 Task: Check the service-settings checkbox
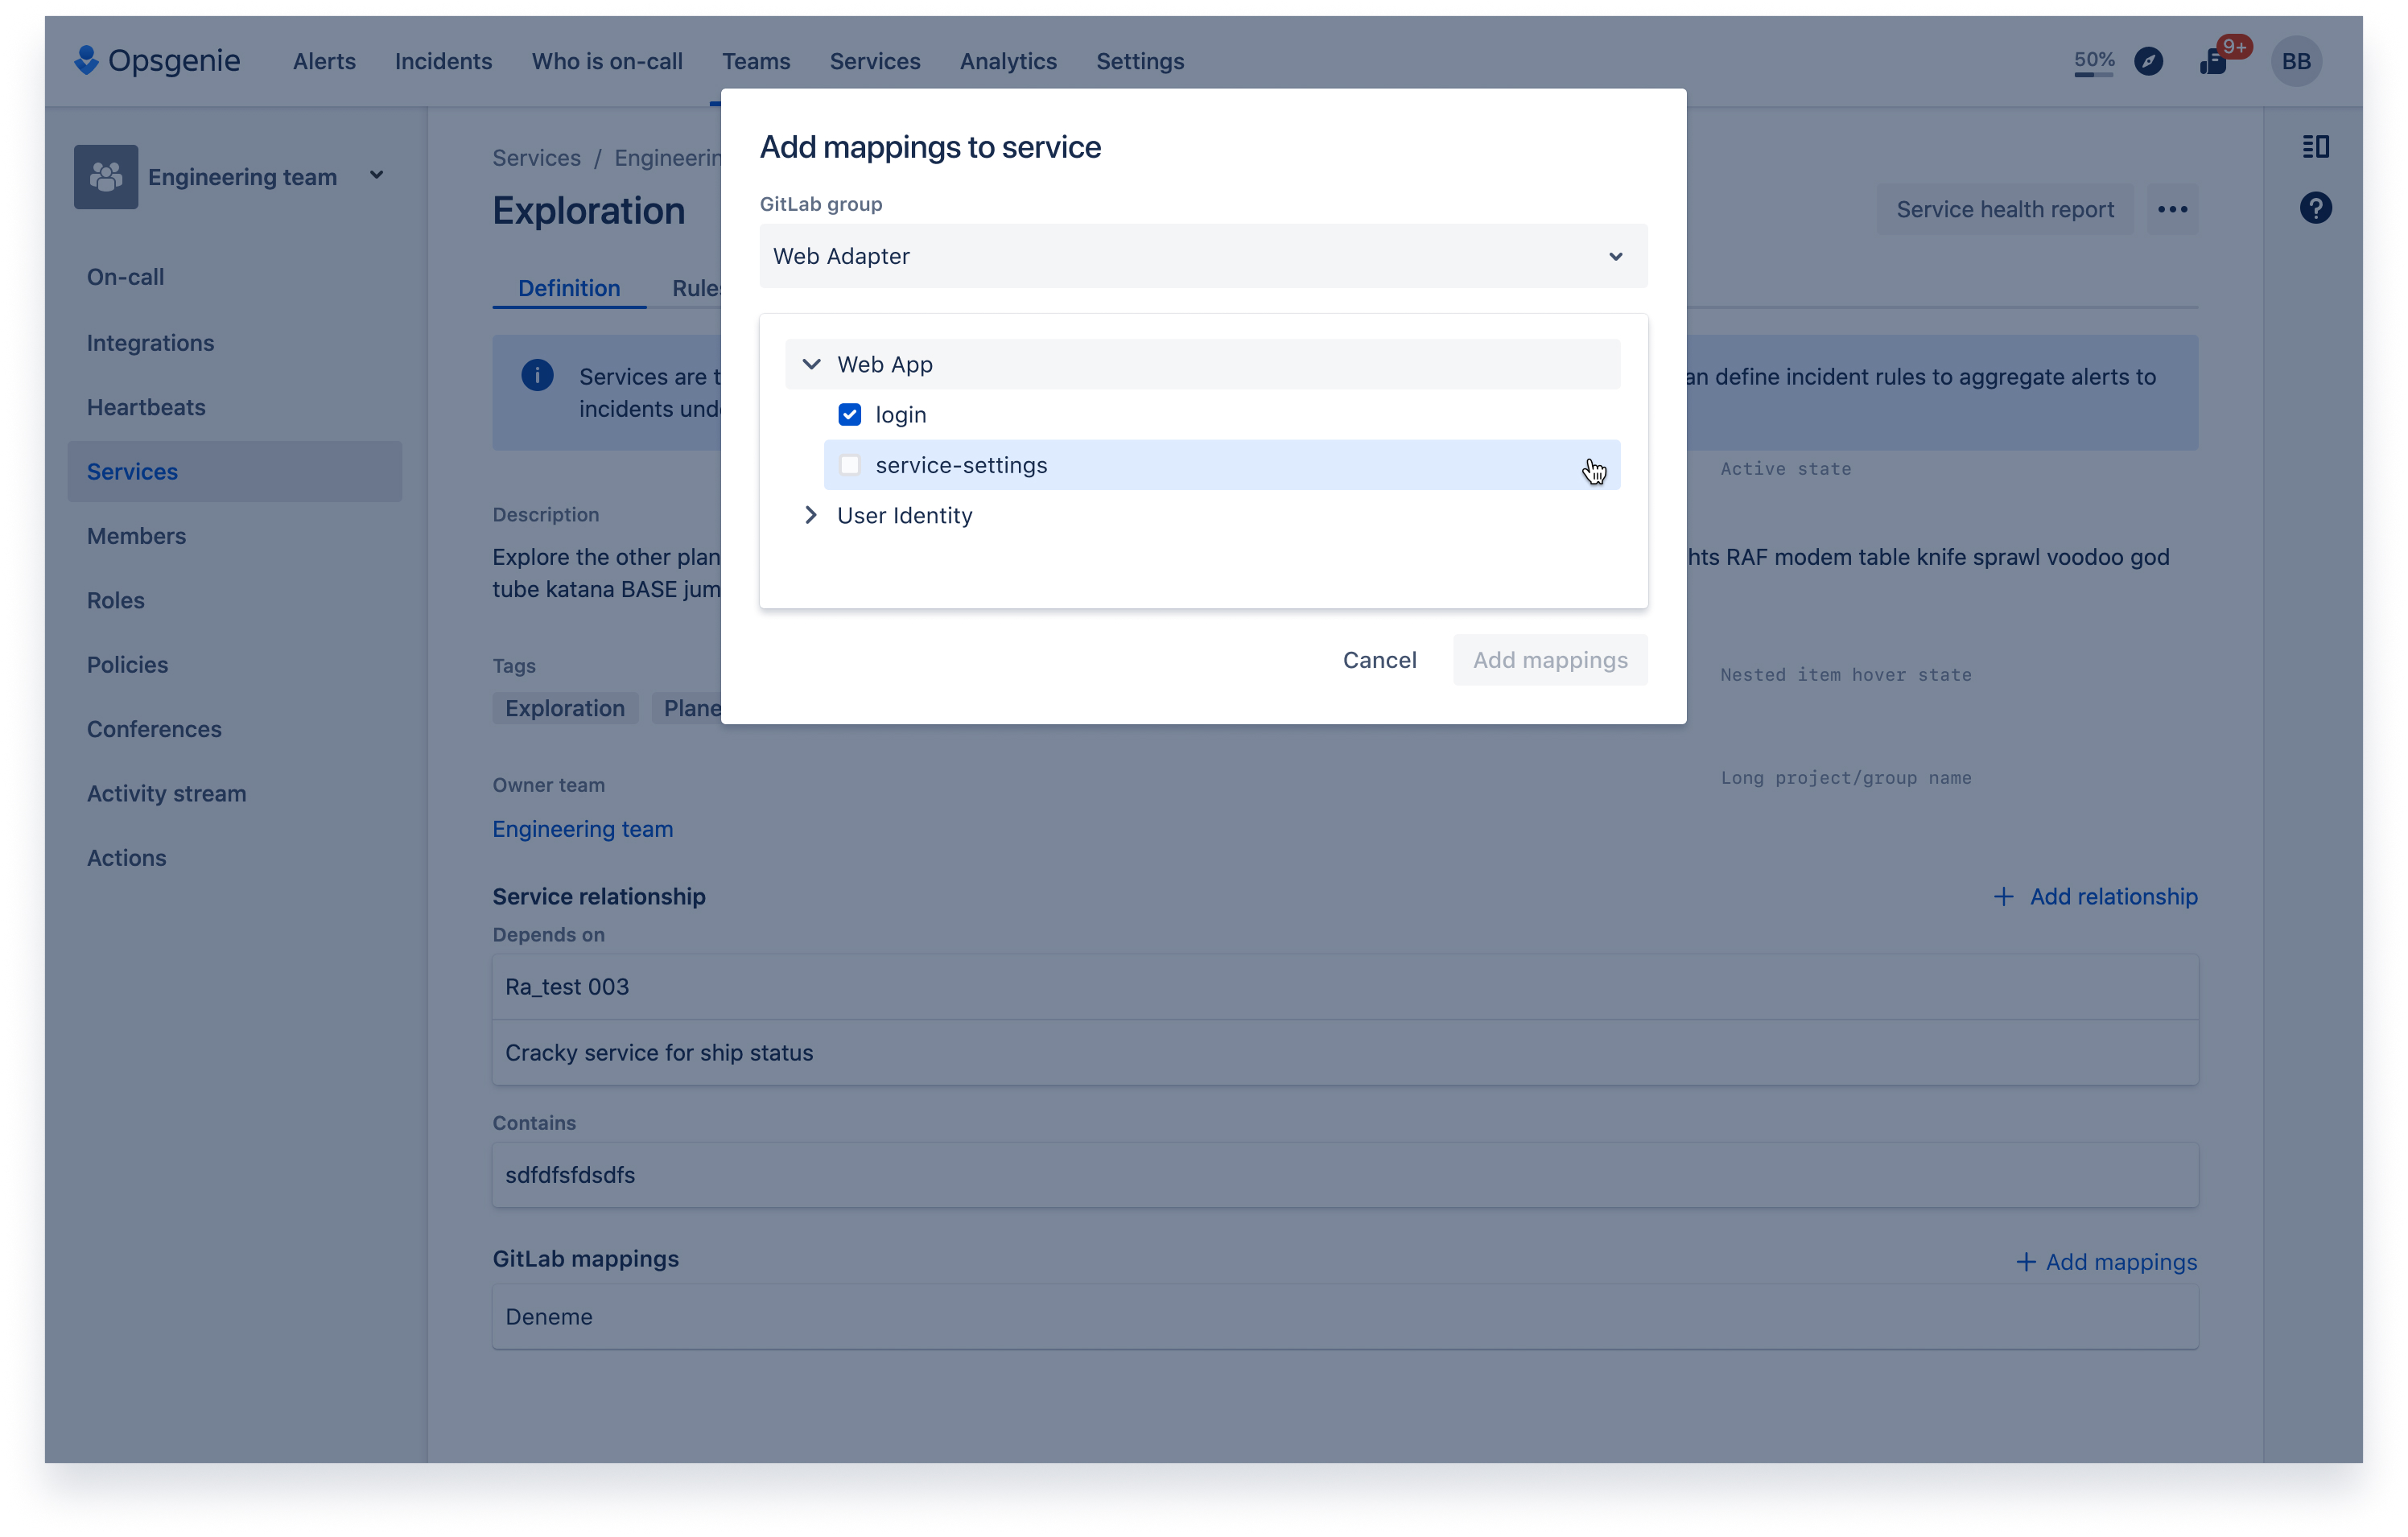point(849,465)
